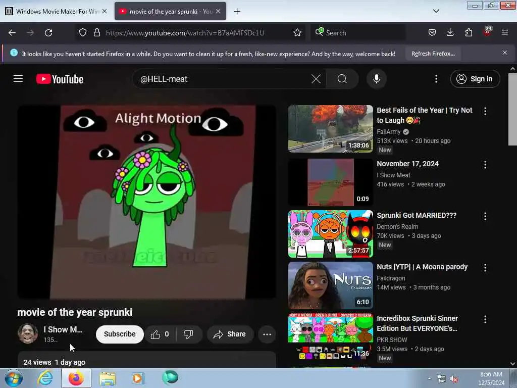Click the Demon's Realm channel name
Screen dimensions: 517x388
[x=397, y=227]
